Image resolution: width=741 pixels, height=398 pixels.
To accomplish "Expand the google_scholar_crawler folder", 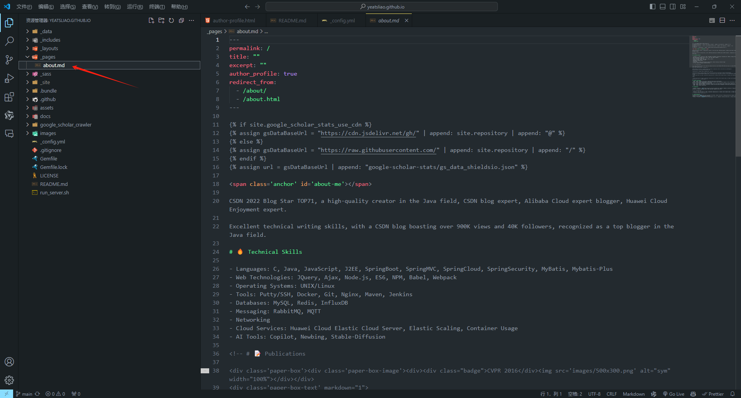I will point(66,125).
